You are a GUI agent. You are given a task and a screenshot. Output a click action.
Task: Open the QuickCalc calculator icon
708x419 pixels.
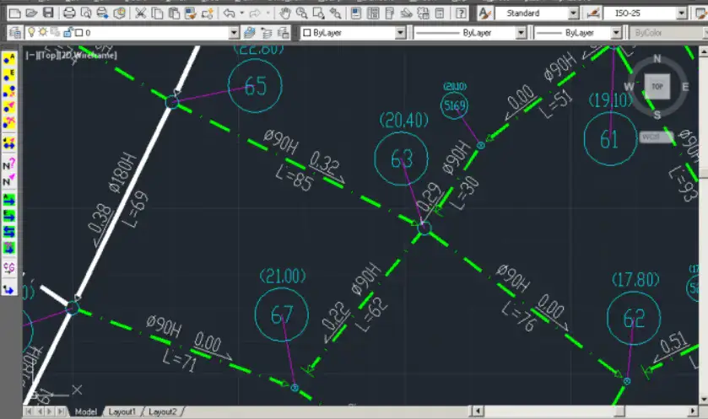point(440,13)
